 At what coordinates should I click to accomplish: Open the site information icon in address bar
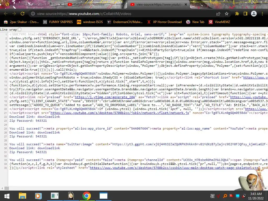tap(33, 14)
